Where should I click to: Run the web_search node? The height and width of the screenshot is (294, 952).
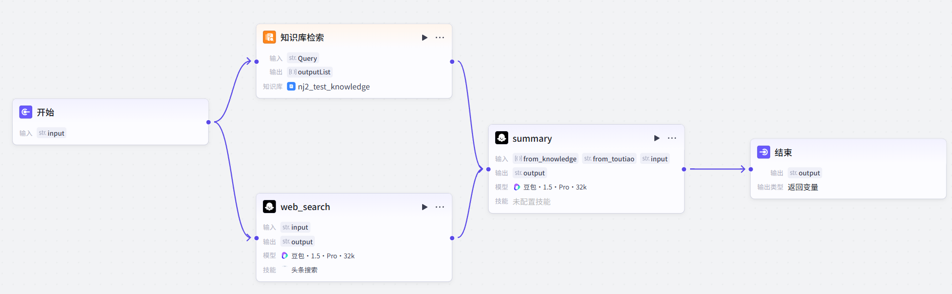[x=425, y=207]
